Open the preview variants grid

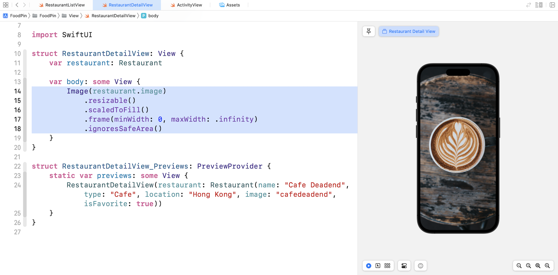[387, 266]
